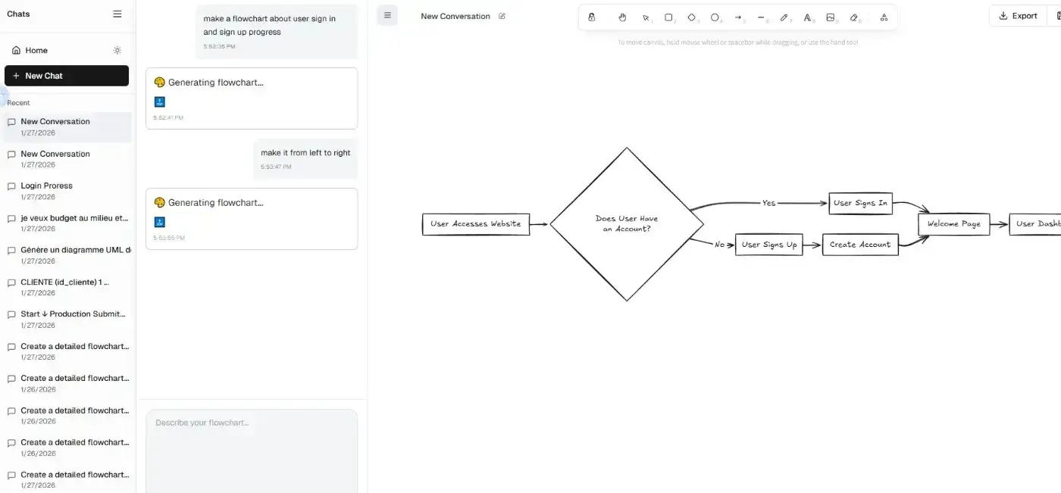
Task: Select the Text tool
Action: (808, 17)
